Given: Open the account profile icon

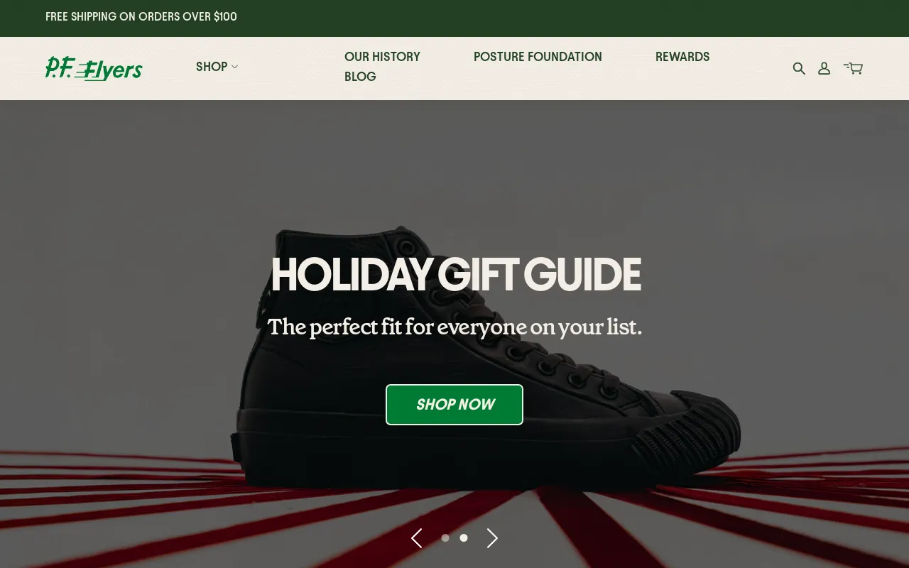Looking at the screenshot, I should coord(824,68).
